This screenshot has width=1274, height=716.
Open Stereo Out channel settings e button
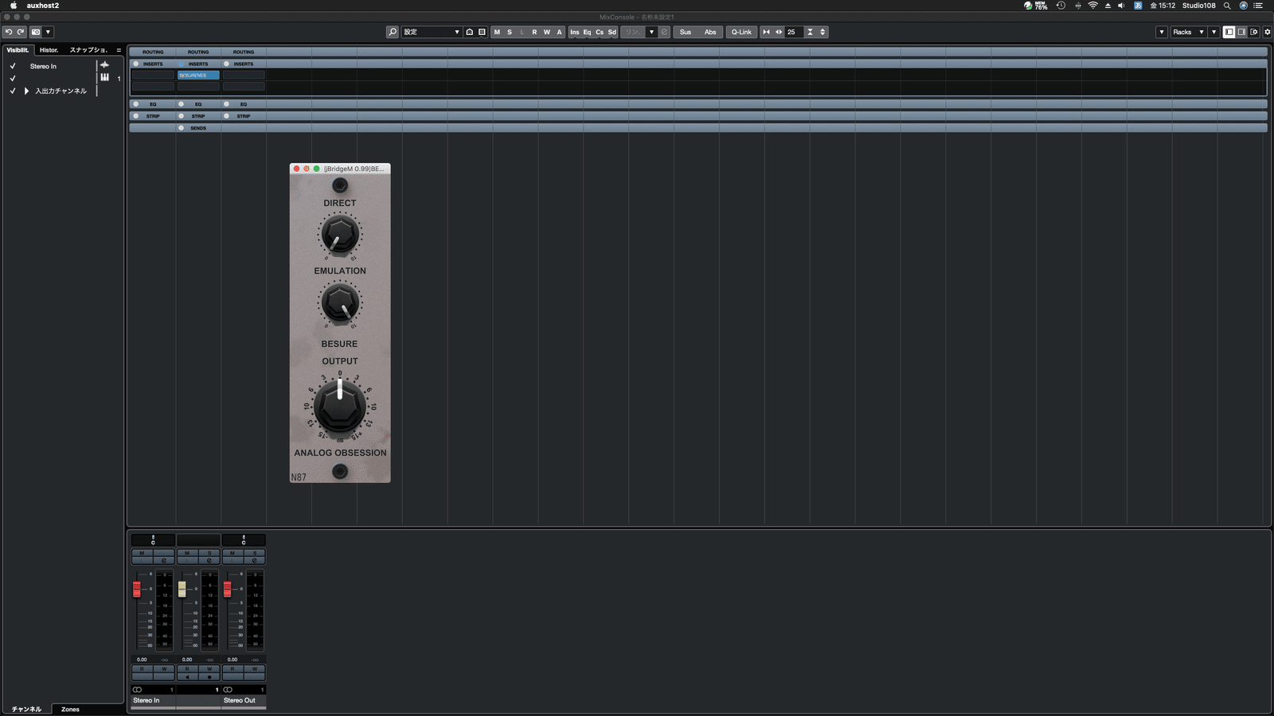coord(255,560)
